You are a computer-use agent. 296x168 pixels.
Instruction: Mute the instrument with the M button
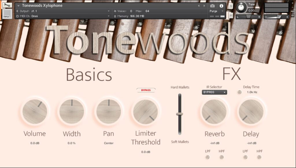pyautogui.click(x=231, y=16)
